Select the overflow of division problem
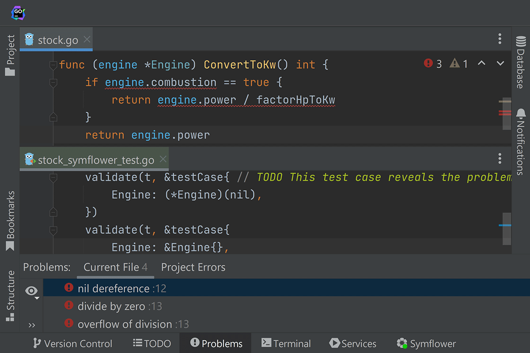Viewport: 530px width, 353px height. [x=287, y=324]
